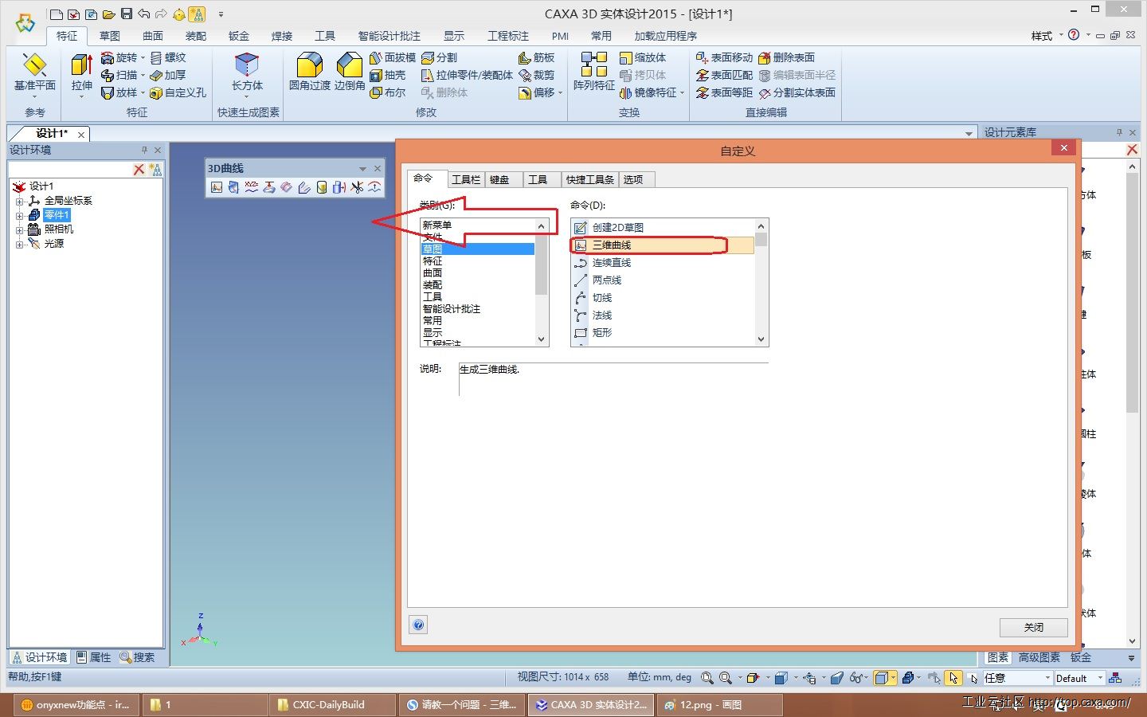Apply 圆角过渡 fillet blend
This screenshot has width=1147, height=717.
click(309, 72)
